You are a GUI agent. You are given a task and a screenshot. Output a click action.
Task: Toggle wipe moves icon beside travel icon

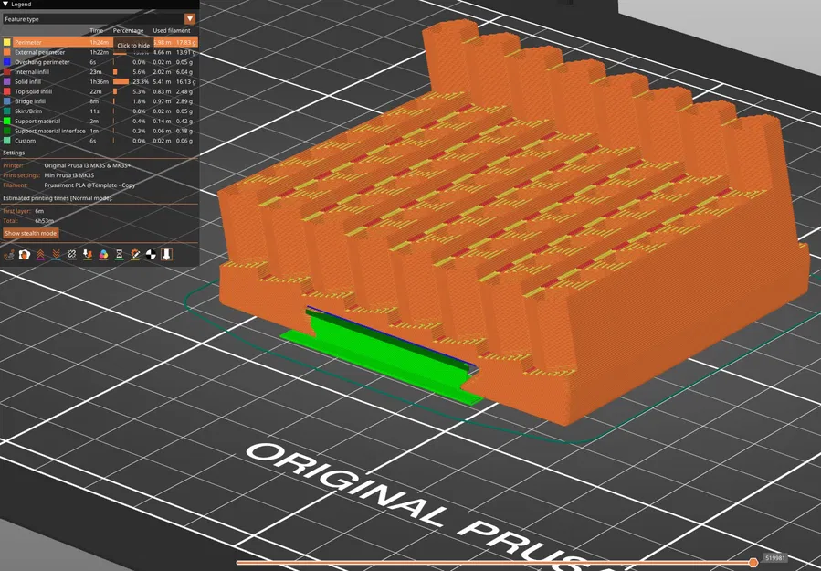pos(25,255)
